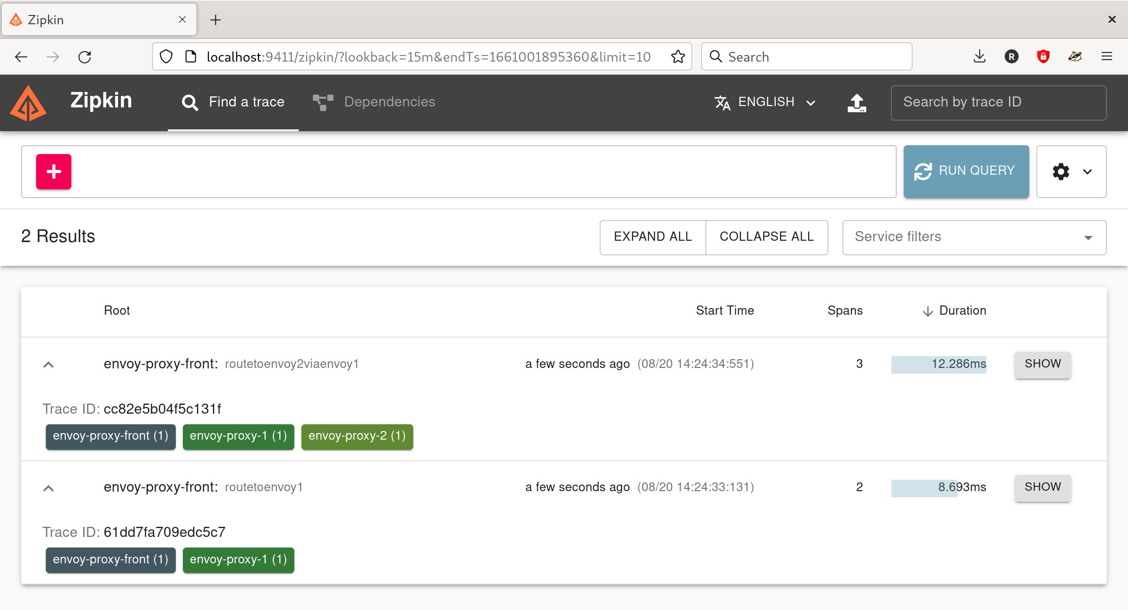Image resolution: width=1128 pixels, height=610 pixels.
Task: Open the gear search settings menu
Action: pyautogui.click(x=1071, y=172)
